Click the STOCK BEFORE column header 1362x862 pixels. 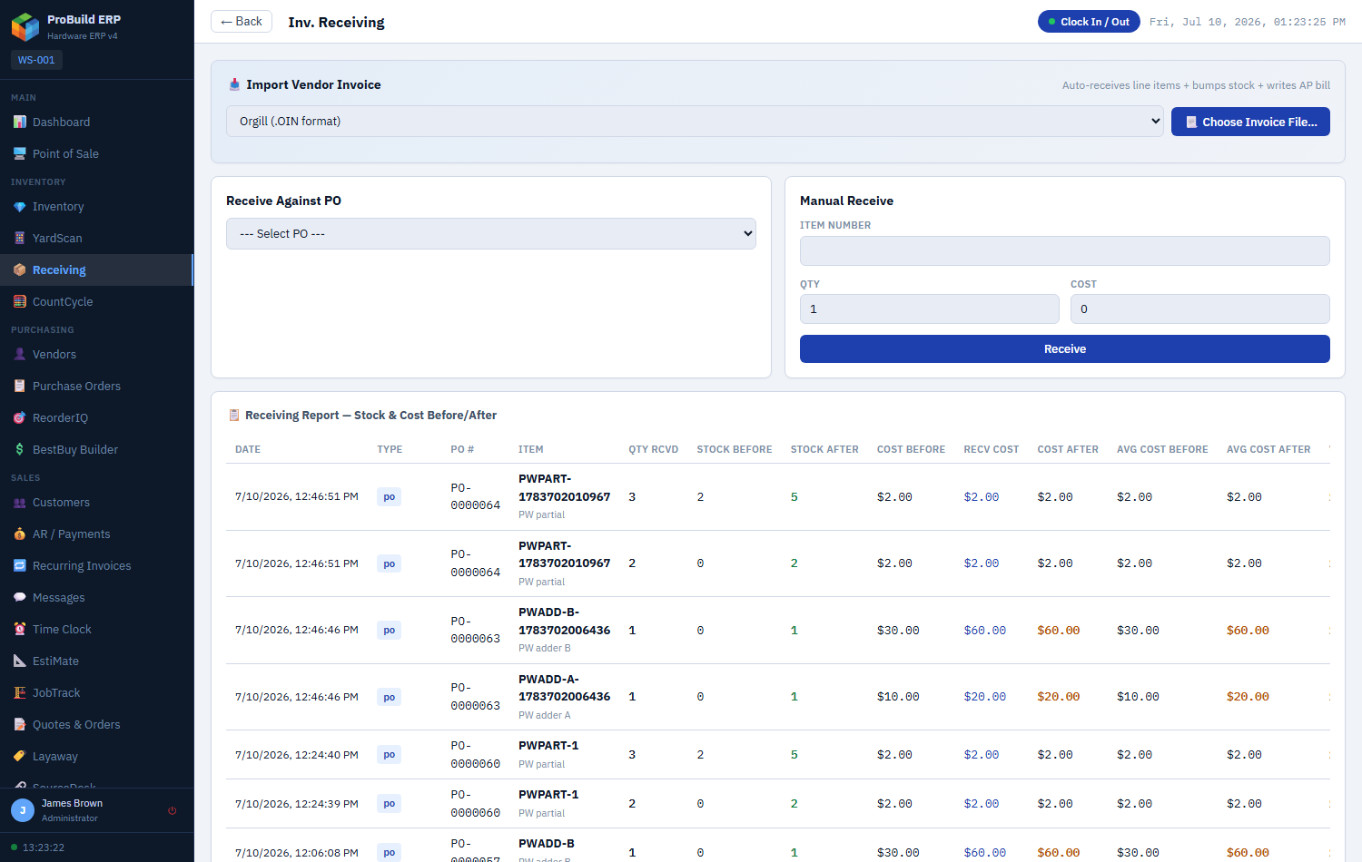tap(735, 449)
